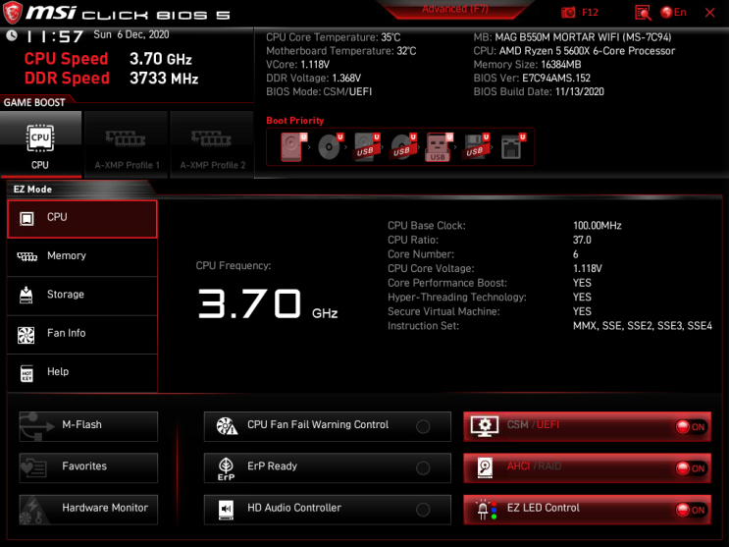This screenshot has width=729, height=547.
Task: Click the AHCI/RAID disk icon
Action: click(x=485, y=467)
